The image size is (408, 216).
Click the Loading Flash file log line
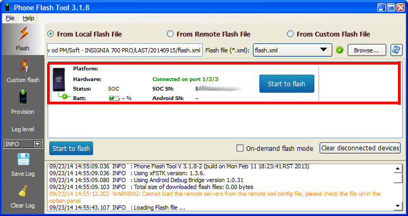(117, 208)
